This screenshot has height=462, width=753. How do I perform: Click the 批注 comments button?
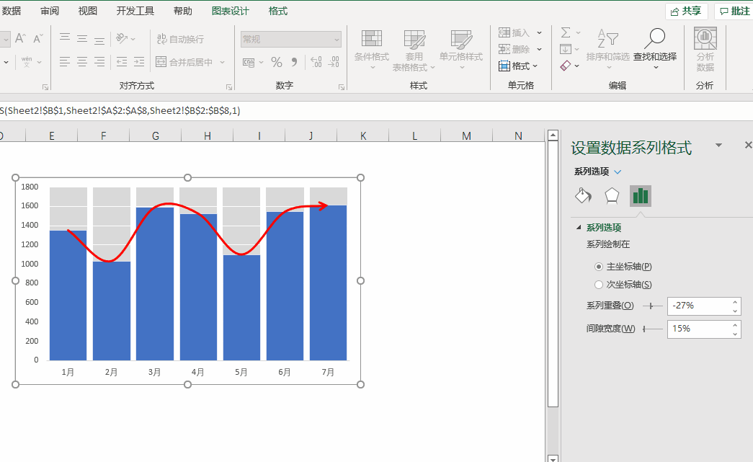(734, 11)
